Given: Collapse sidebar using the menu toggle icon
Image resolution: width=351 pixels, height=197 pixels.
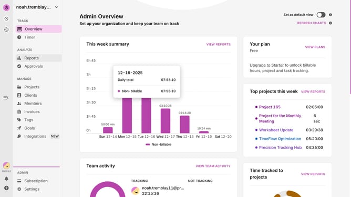Looking at the screenshot, I should pos(6,98).
